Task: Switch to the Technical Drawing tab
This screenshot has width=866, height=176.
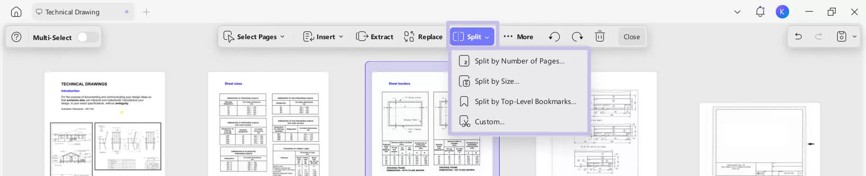Action: point(83,12)
